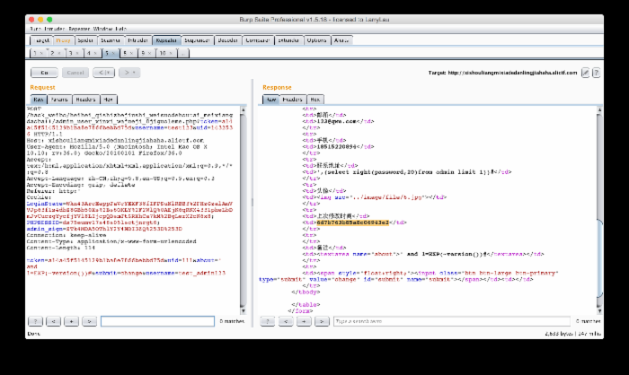Show the request Headers view tab
The image size is (629, 375).
tap(86, 100)
